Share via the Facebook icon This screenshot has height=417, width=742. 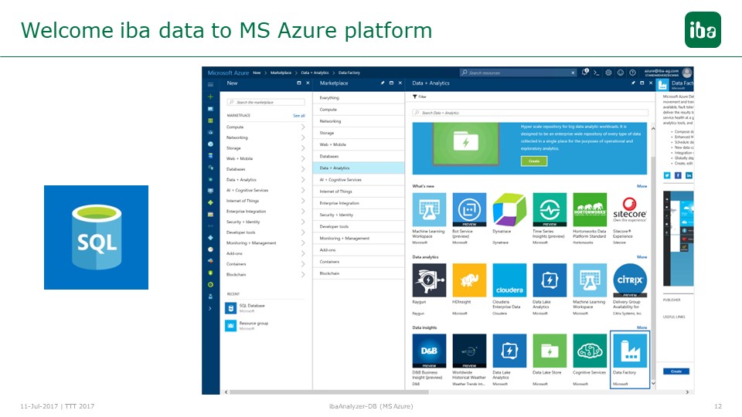[678, 175]
